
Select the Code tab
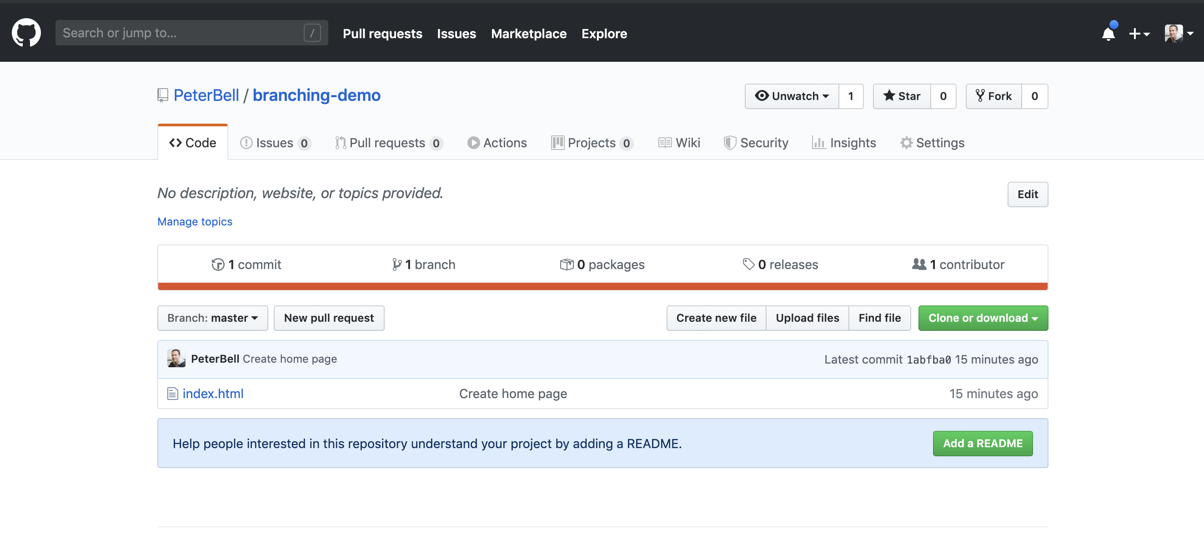click(193, 143)
